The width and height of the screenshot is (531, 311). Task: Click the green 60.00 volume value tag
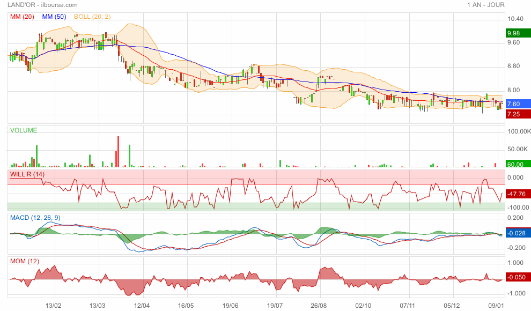518,165
